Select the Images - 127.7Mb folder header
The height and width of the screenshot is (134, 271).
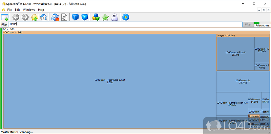click(243, 35)
